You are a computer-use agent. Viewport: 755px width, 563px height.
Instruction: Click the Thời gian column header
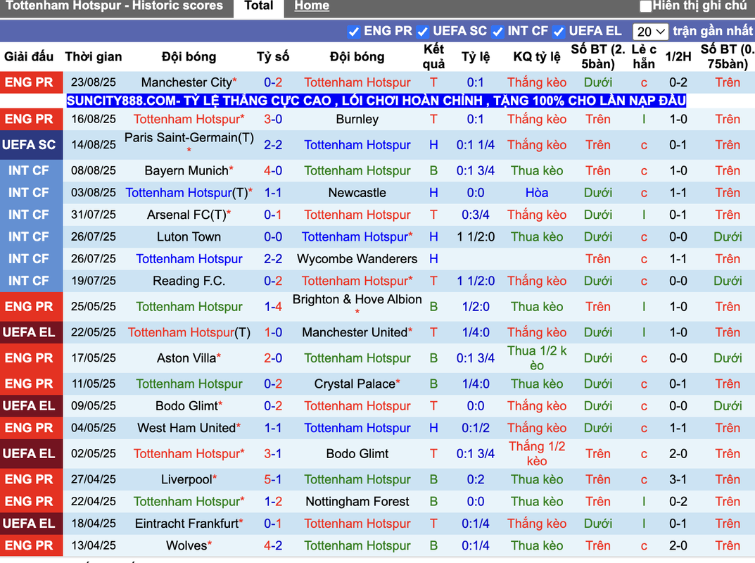pyautogui.click(x=94, y=57)
